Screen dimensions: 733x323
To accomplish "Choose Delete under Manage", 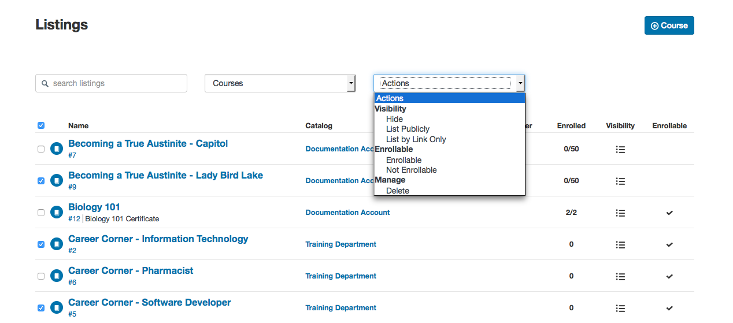I will (x=398, y=191).
